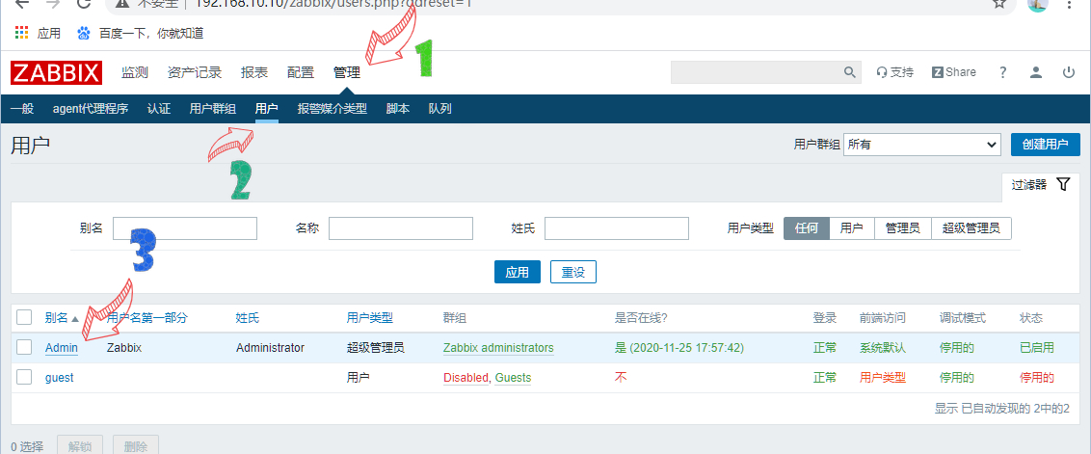Screen dimensions: 1091x454
Task: Click the ZABBIX logo
Action: point(56,72)
